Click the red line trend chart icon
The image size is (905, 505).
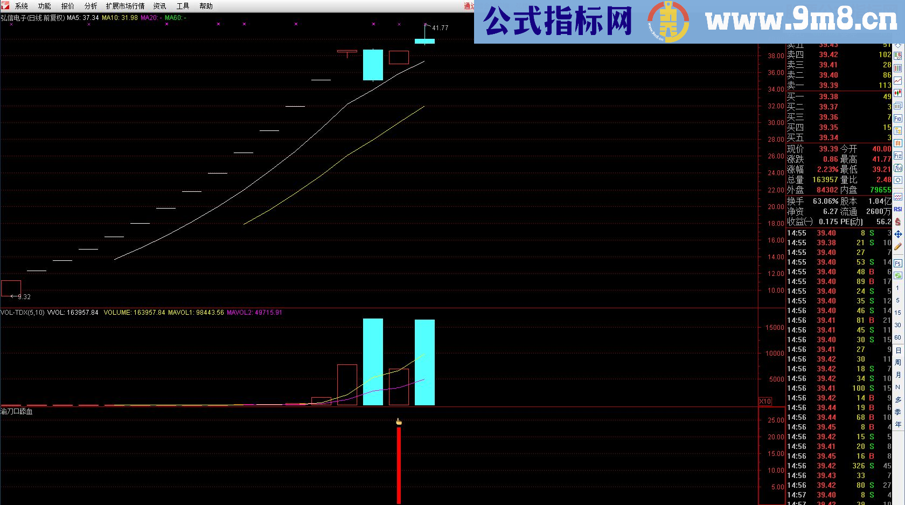[898, 81]
